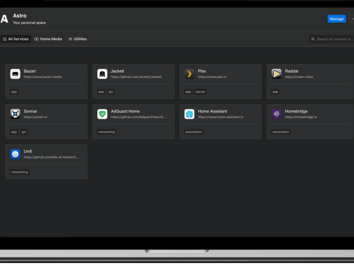Open the bazarr.media link
354x264 pixels.
43,77
